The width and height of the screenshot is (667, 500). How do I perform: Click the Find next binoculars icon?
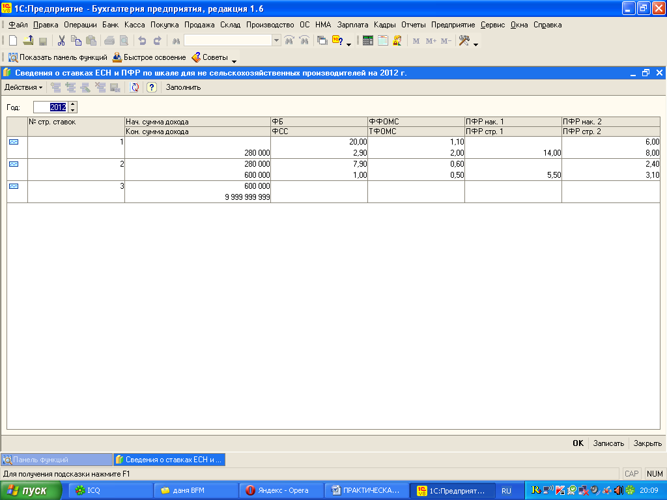coord(289,41)
